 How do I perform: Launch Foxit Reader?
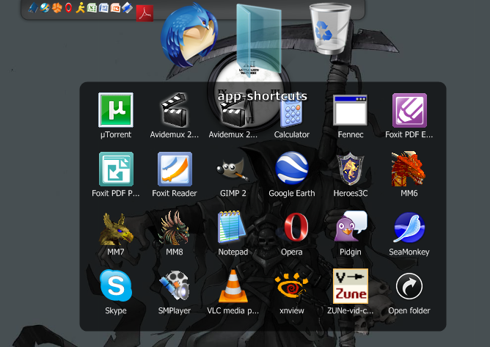pyautogui.click(x=175, y=169)
